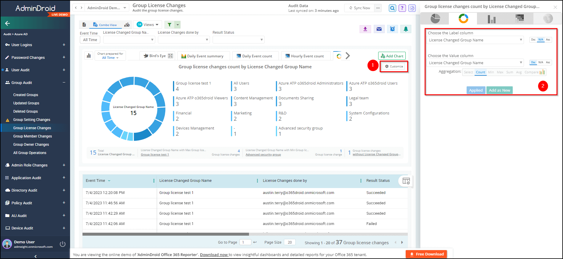Choose the bar chart type icon
The width and height of the screenshot is (563, 259).
coord(491,19)
